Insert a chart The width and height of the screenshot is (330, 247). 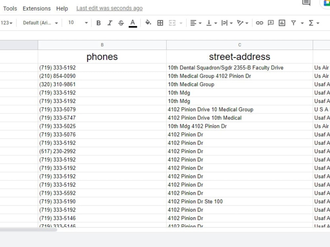pos(282,23)
